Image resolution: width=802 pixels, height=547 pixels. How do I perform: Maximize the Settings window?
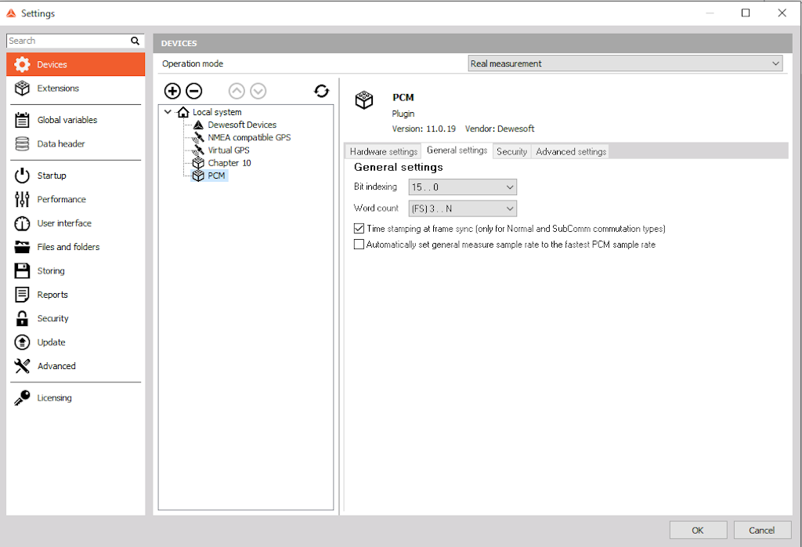[x=746, y=13]
